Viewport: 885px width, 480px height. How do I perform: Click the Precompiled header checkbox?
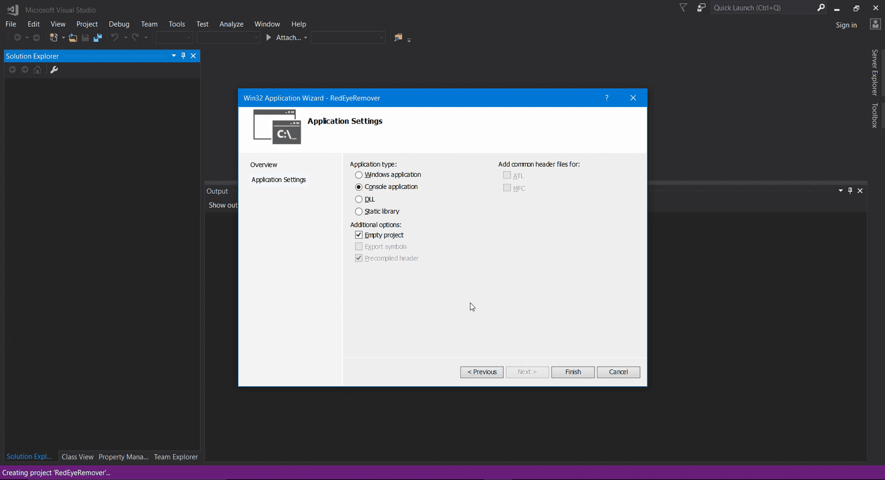(x=359, y=258)
